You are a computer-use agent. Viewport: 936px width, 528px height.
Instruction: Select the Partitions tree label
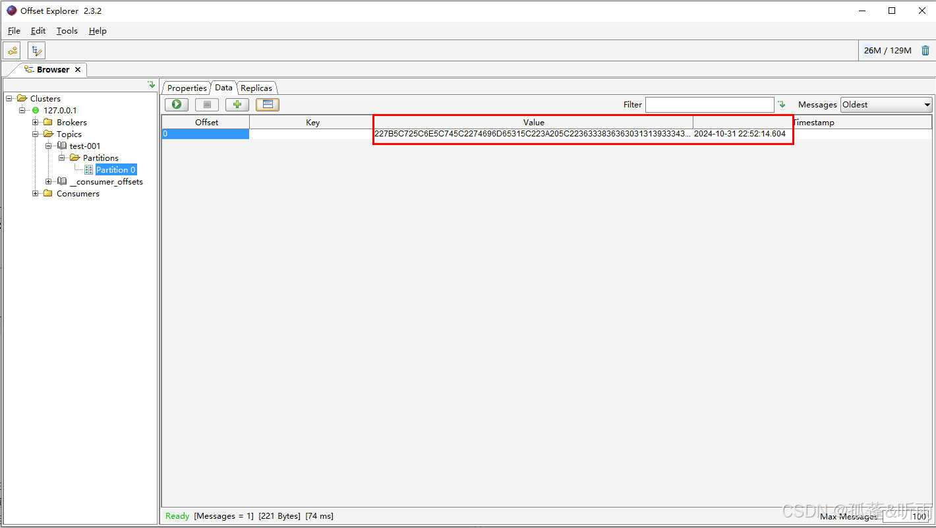[101, 158]
